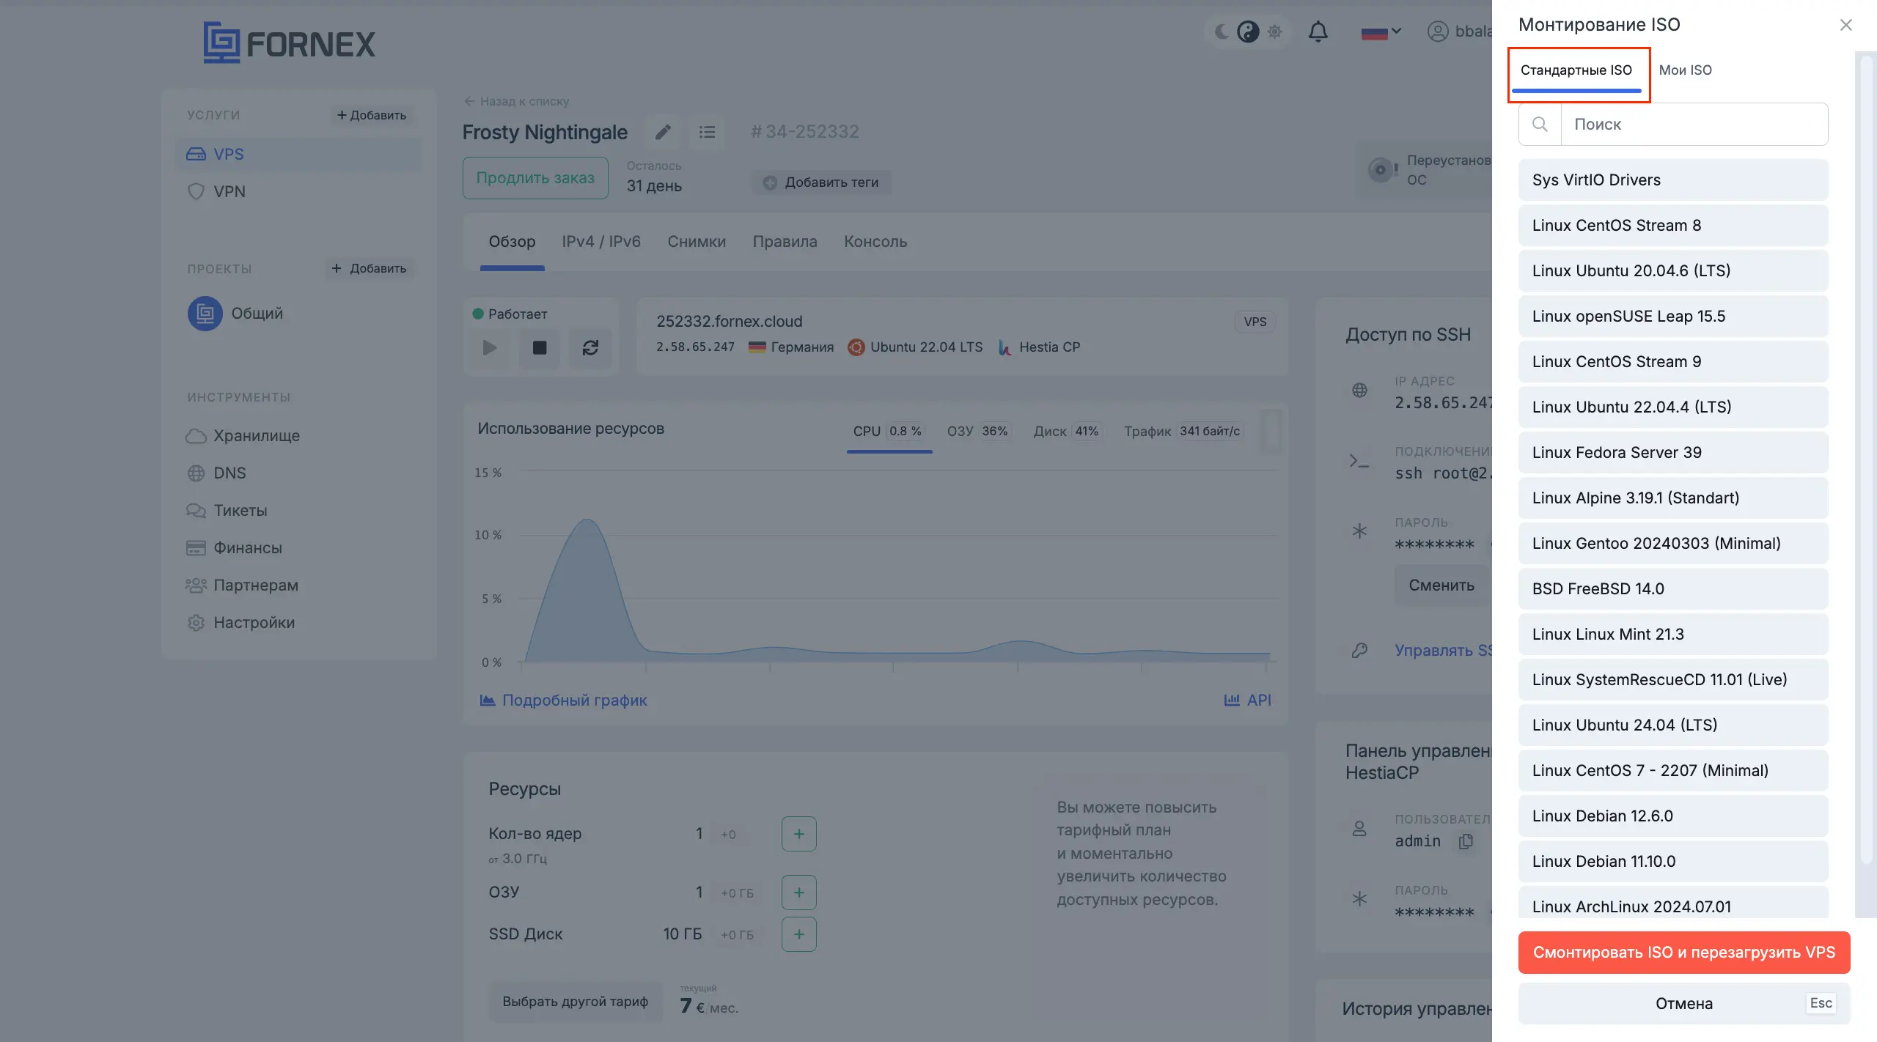Add a new service via Добавить
Screen dimensions: 1877x1042
tap(371, 115)
